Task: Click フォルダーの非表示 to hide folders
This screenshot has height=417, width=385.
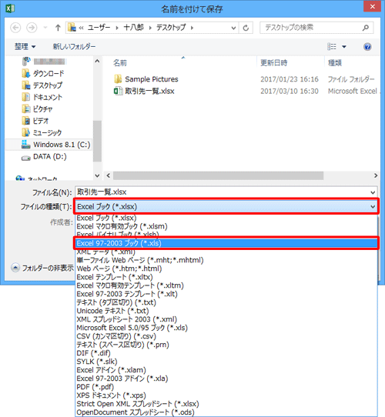Action: [x=42, y=268]
